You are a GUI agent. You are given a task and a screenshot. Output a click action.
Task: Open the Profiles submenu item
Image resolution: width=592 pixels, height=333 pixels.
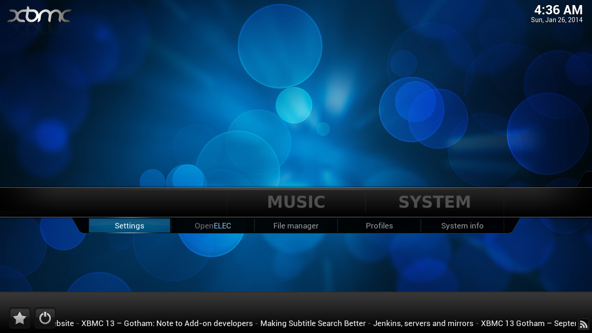(x=379, y=226)
